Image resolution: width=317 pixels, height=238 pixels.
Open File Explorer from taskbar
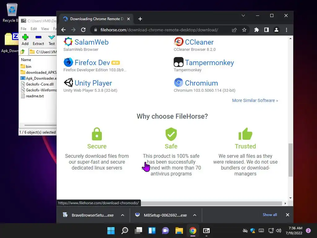[179, 231]
